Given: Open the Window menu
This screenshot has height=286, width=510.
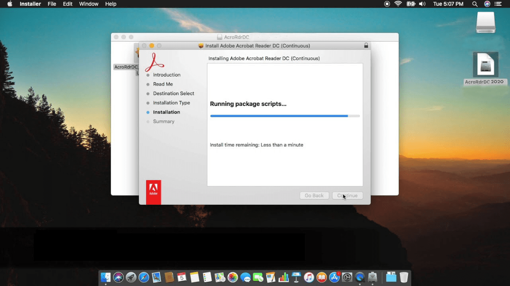Looking at the screenshot, I should 89,4.
